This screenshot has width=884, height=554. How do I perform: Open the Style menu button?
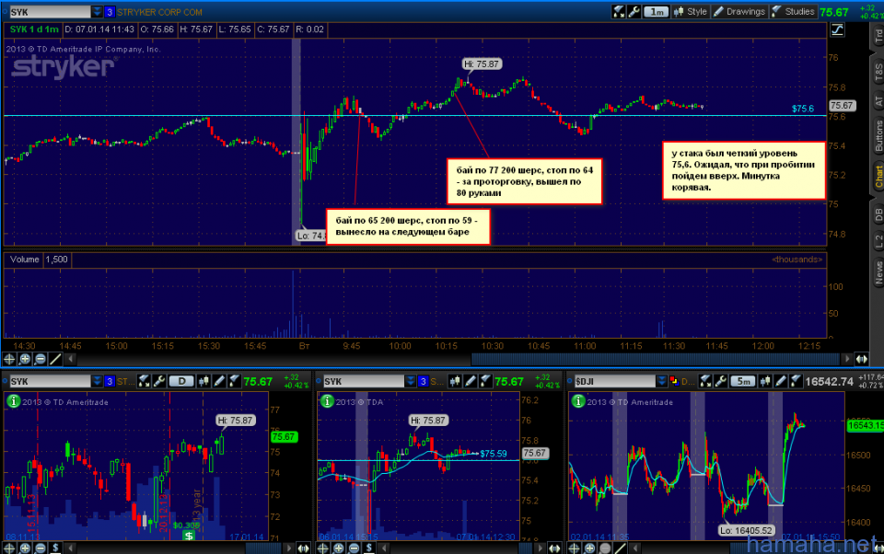(x=690, y=12)
